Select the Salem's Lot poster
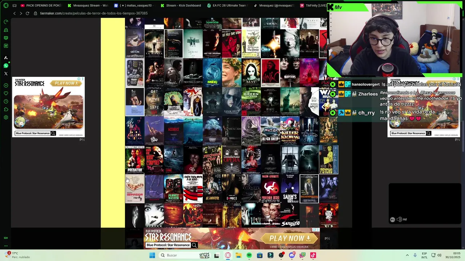Viewport: 465px width, 261px height. pos(290,189)
